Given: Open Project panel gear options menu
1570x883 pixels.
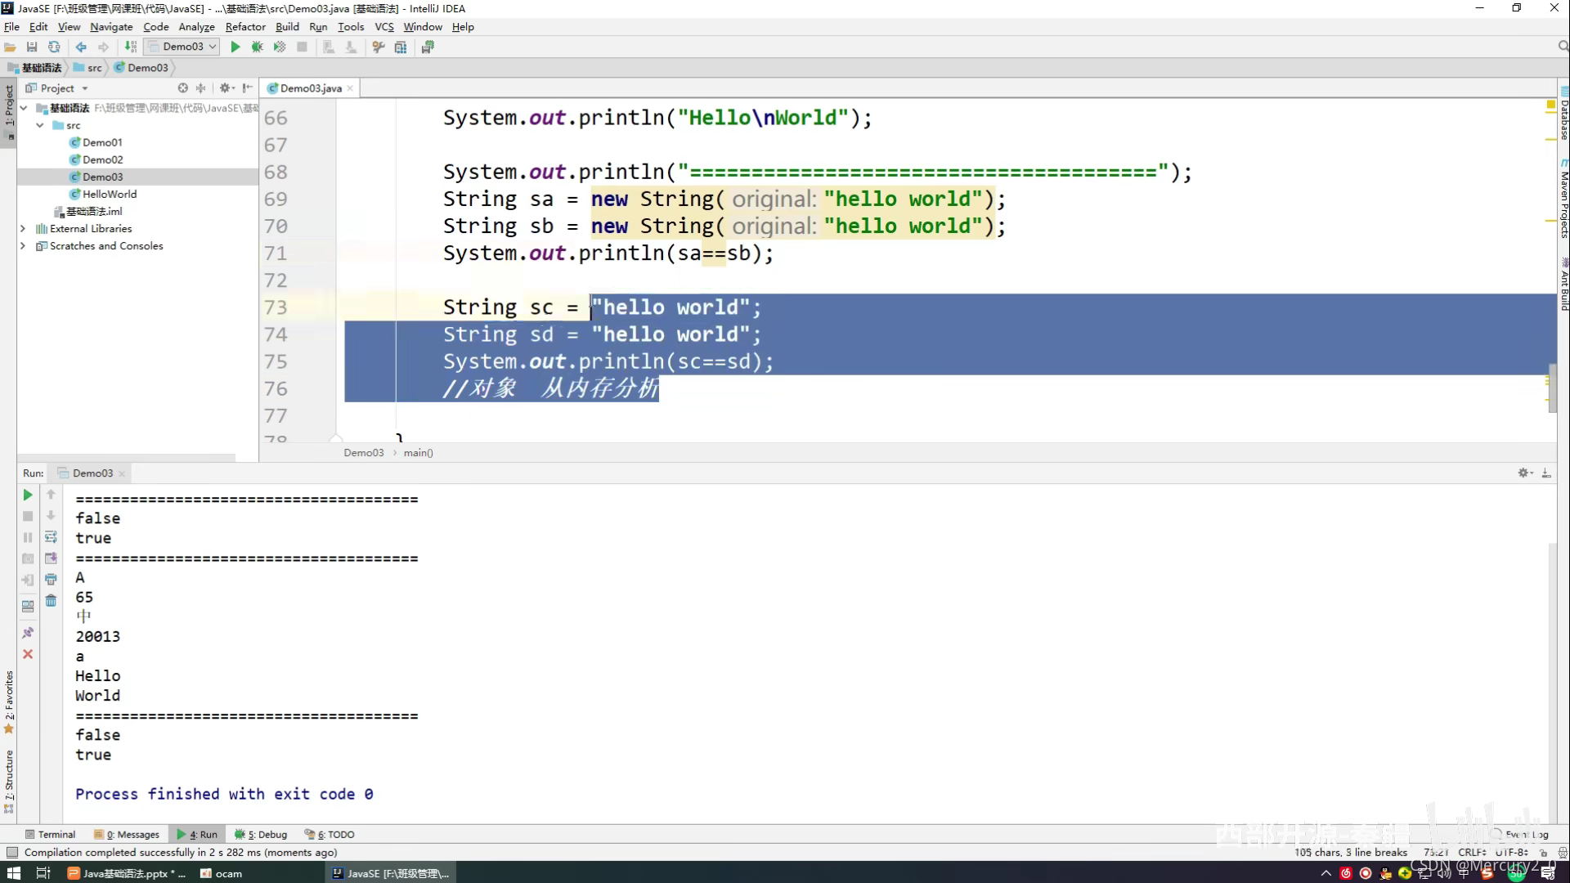Looking at the screenshot, I should click(227, 88).
